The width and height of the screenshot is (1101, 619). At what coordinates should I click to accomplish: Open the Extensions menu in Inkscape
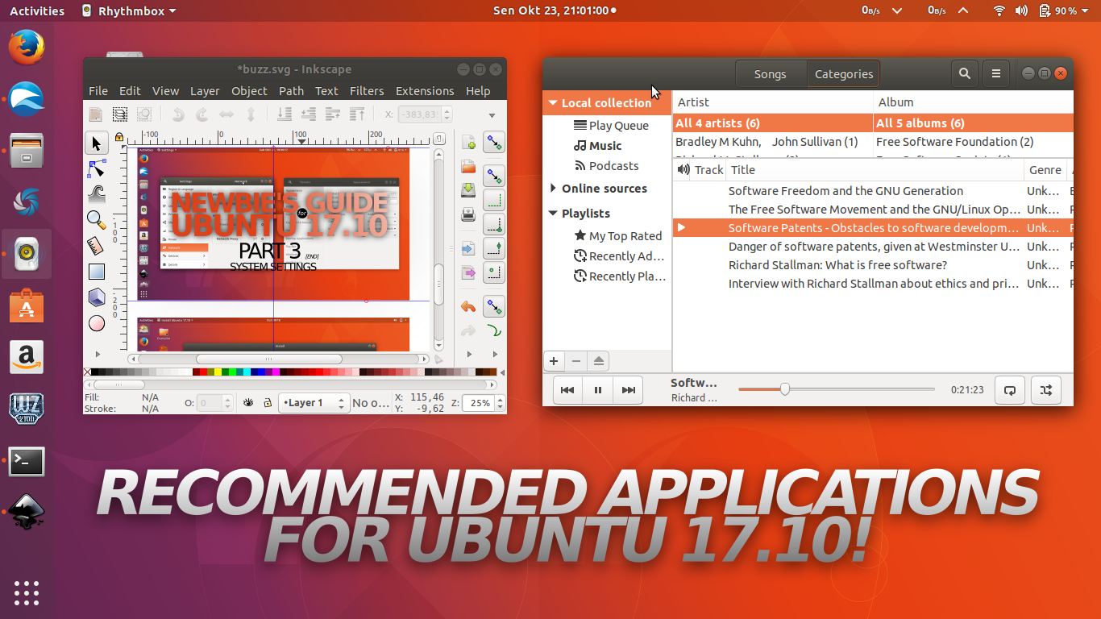tap(425, 91)
